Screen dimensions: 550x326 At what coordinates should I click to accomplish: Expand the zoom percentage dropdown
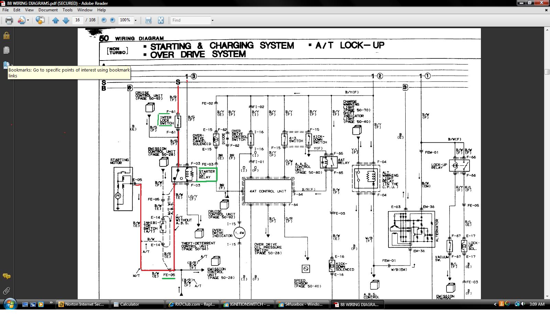pyautogui.click(x=135, y=20)
